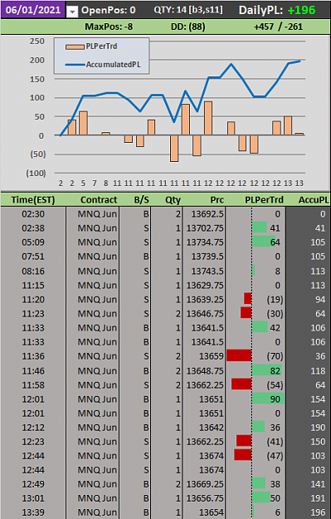331x519 pixels.
Task: Click the +457 / -261 stat
Action: (278, 27)
